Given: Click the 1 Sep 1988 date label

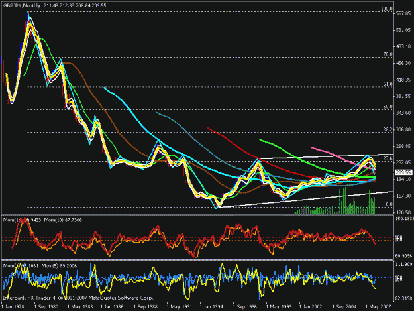Looking at the screenshot, I should pos(146,307).
